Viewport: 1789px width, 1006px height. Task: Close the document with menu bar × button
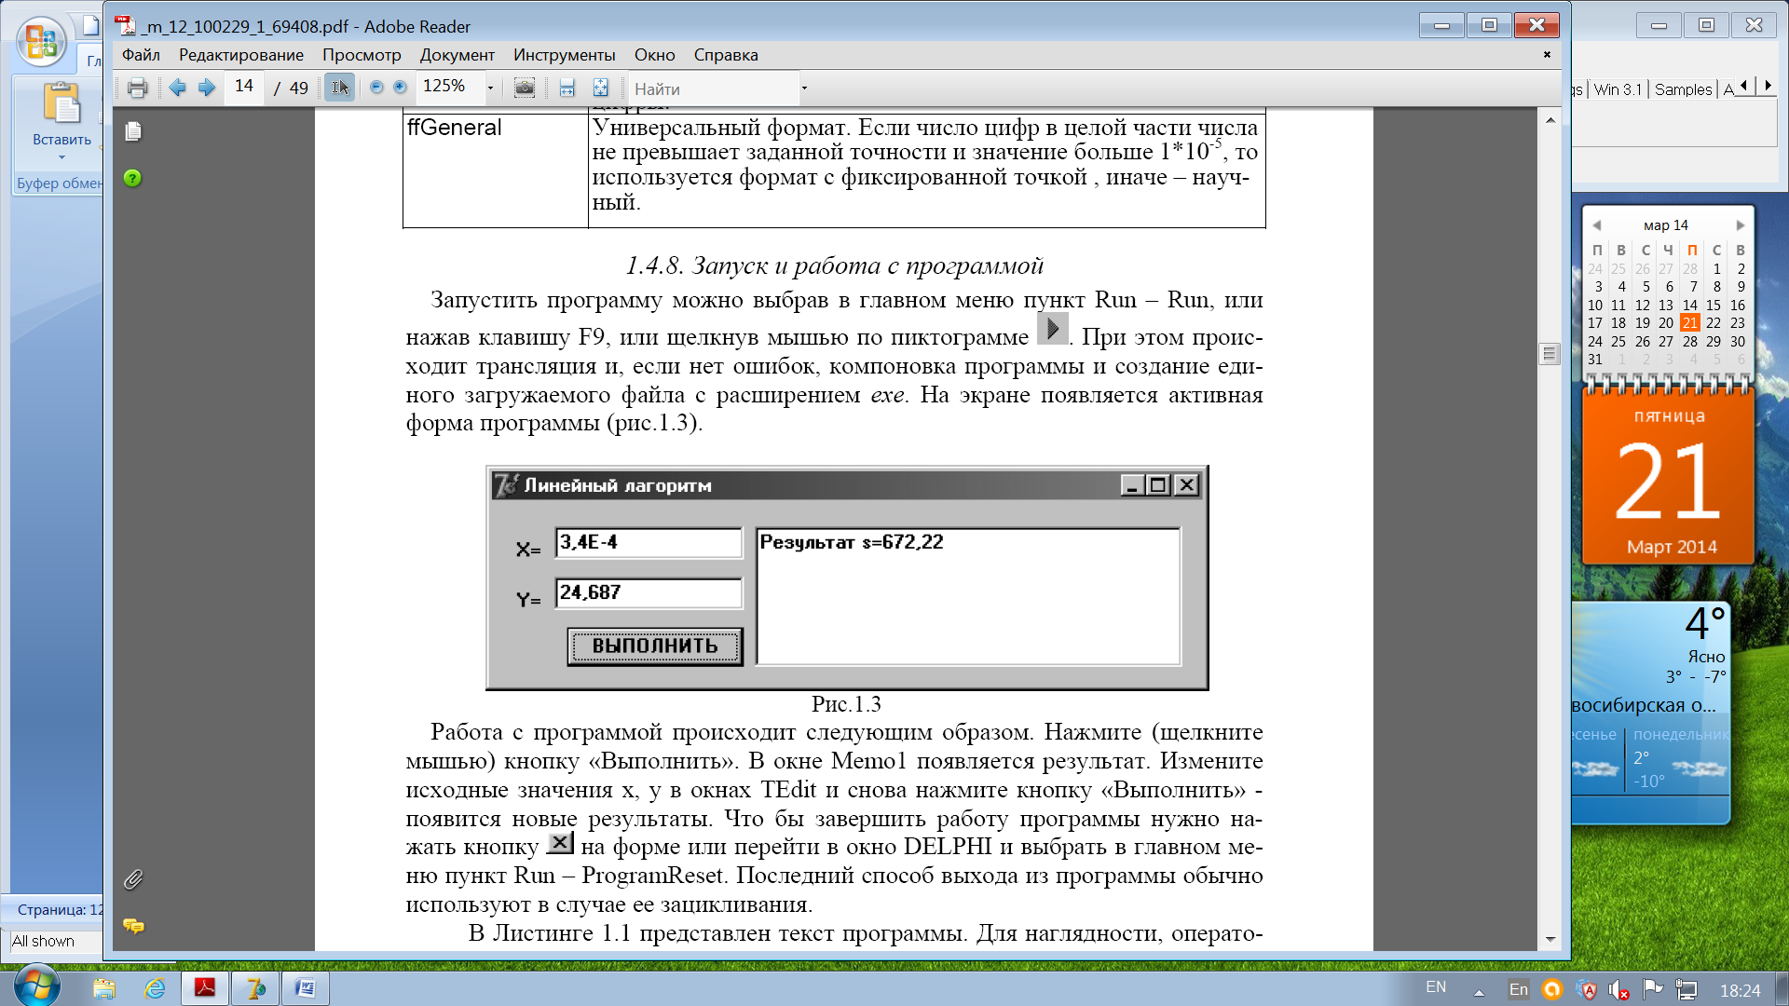click(1547, 55)
